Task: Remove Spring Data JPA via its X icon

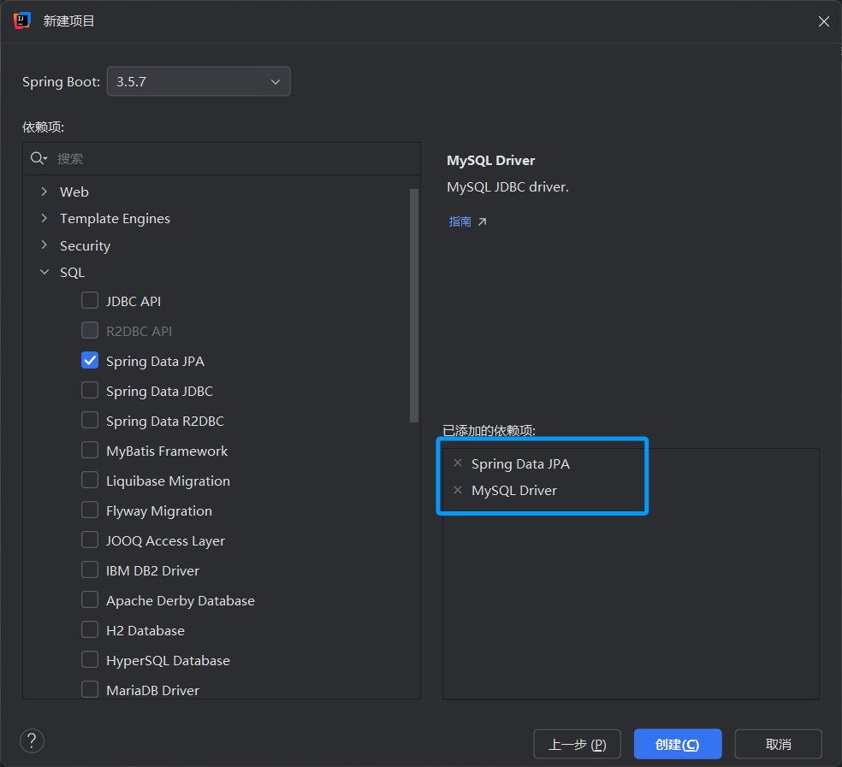Action: [458, 463]
